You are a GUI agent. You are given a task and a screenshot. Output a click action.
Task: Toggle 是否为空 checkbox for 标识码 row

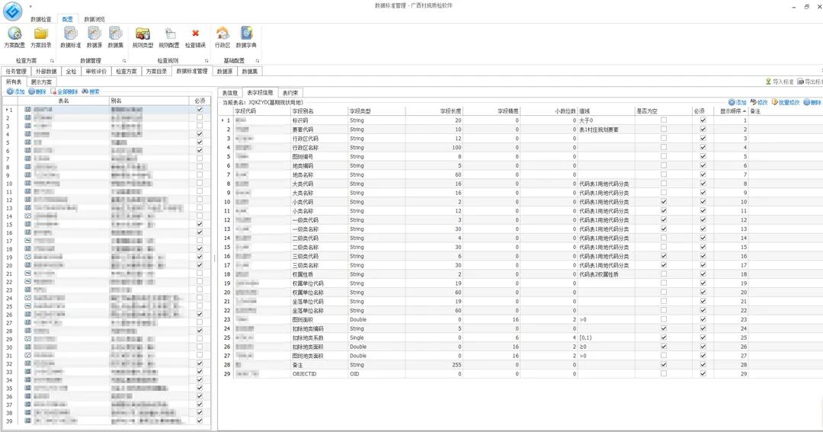pyautogui.click(x=664, y=120)
